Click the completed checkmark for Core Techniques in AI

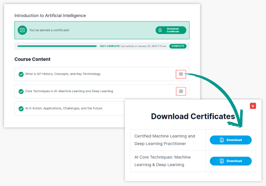tap(21, 91)
